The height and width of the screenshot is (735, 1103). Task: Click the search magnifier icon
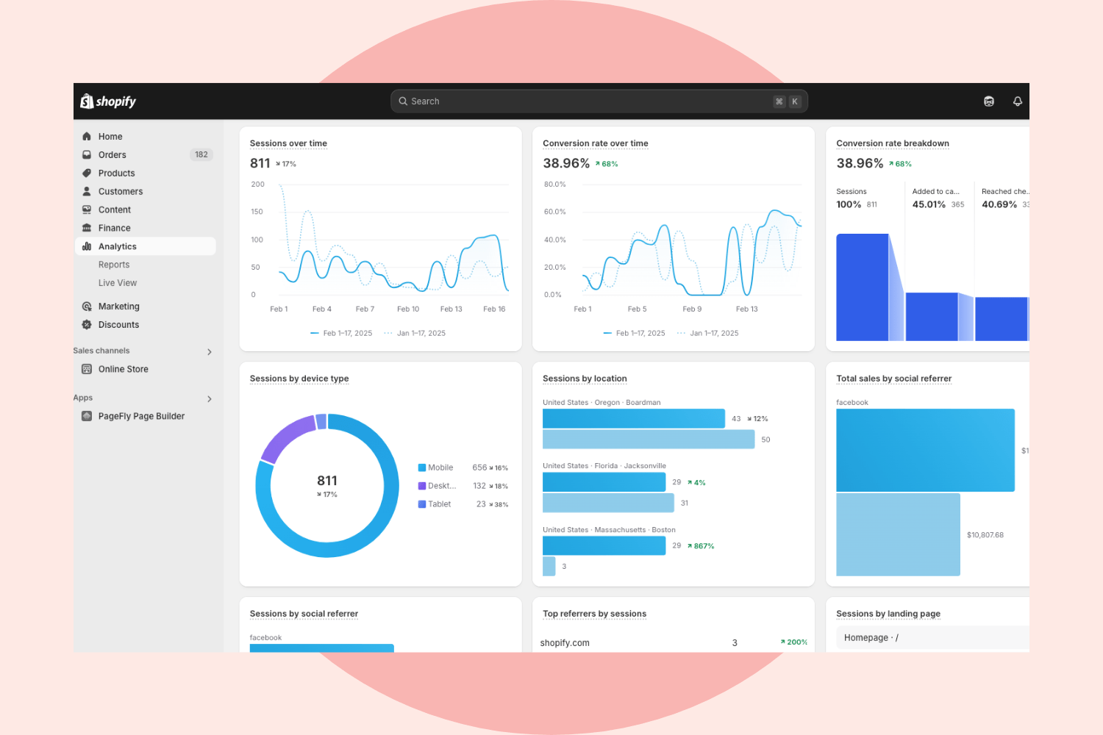click(403, 101)
